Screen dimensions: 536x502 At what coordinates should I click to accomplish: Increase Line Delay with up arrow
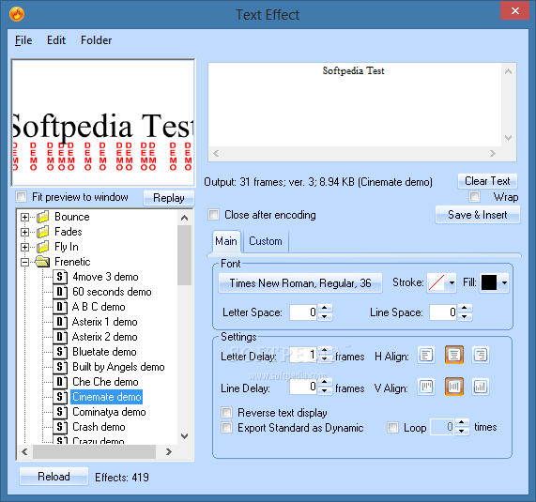click(x=325, y=382)
